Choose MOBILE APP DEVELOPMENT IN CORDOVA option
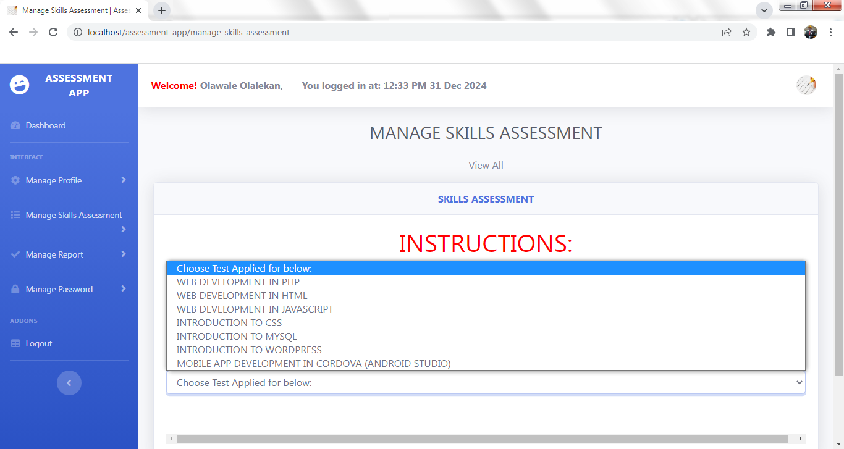844x449 pixels. point(313,364)
